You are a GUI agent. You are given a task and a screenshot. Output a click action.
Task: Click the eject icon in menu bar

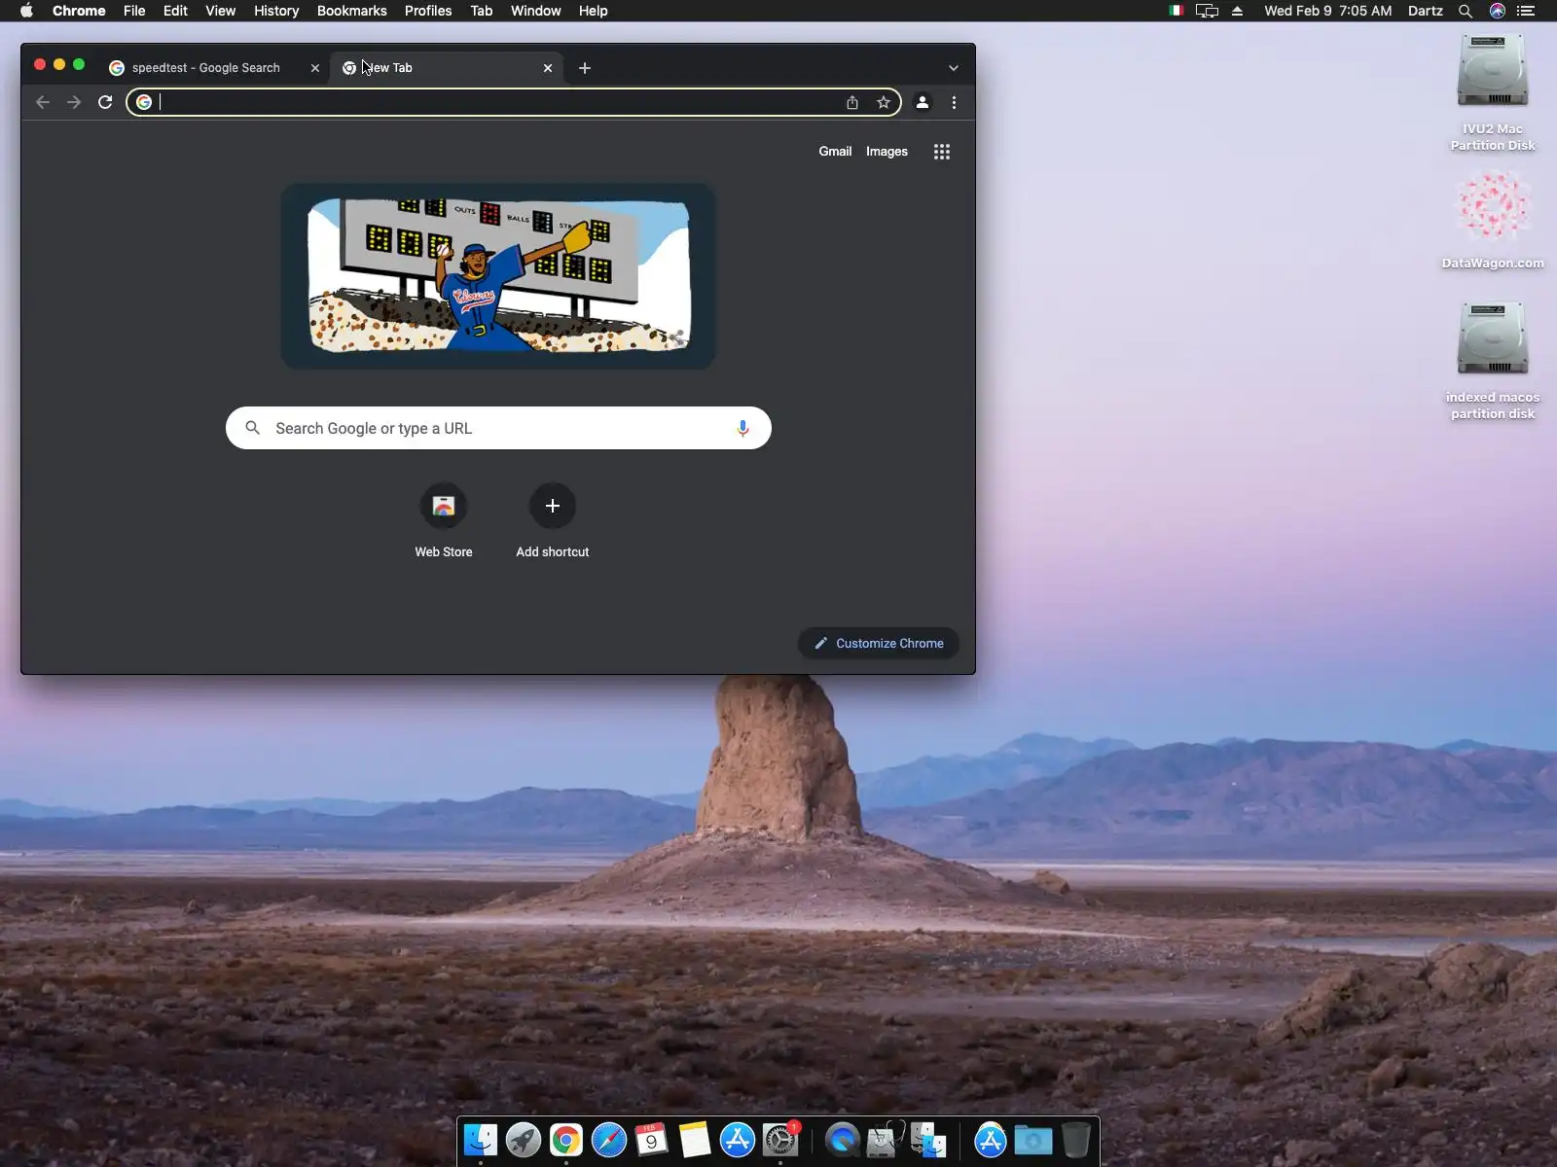coord(1238,11)
